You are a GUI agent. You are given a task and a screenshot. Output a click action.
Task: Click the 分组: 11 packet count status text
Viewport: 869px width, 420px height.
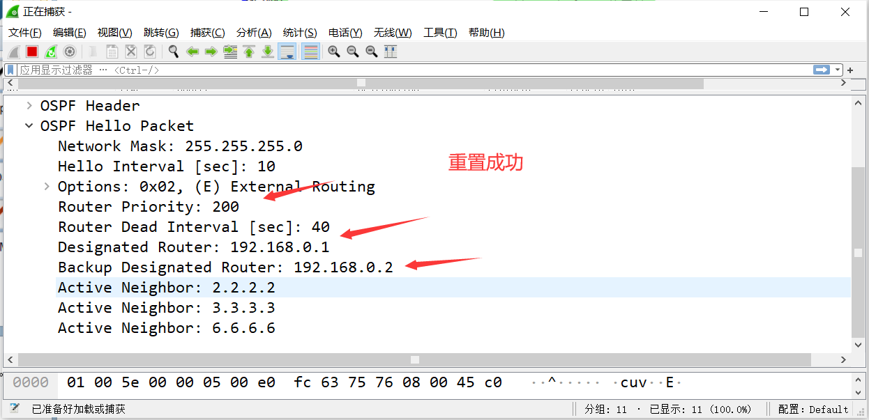point(606,410)
